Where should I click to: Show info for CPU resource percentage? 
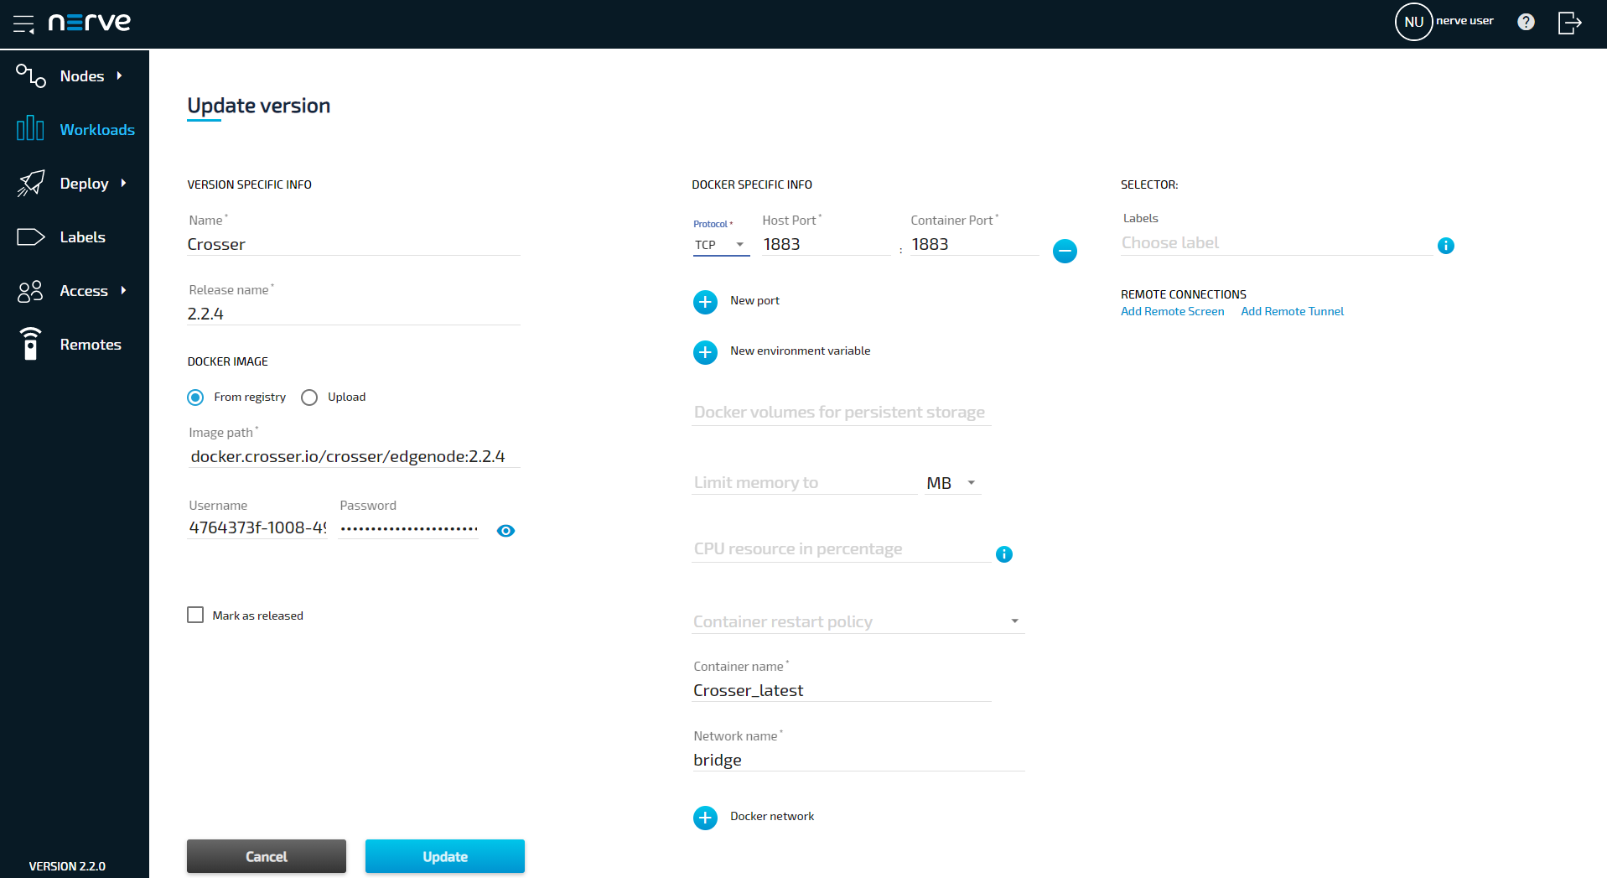pos(1003,554)
